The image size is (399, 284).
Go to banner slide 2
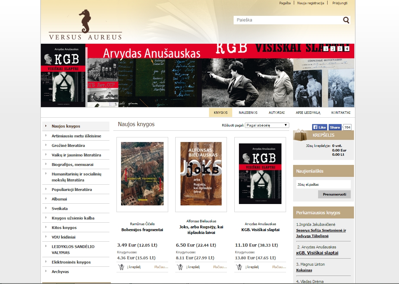333,49
